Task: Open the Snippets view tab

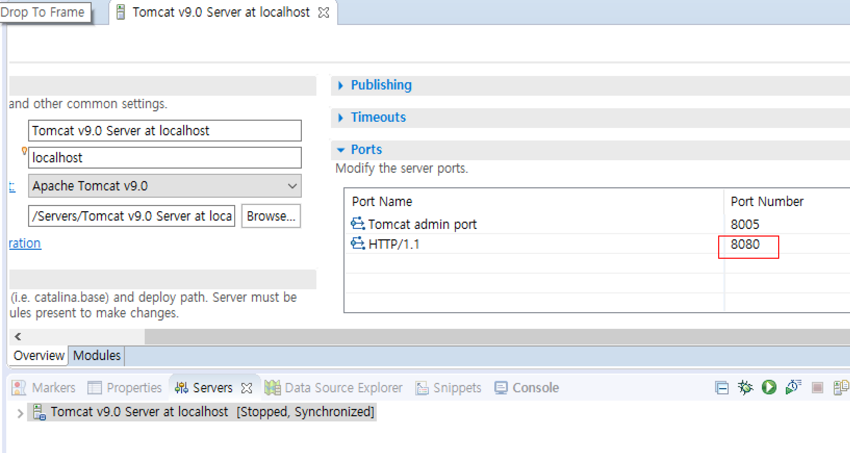Action: tap(449, 388)
